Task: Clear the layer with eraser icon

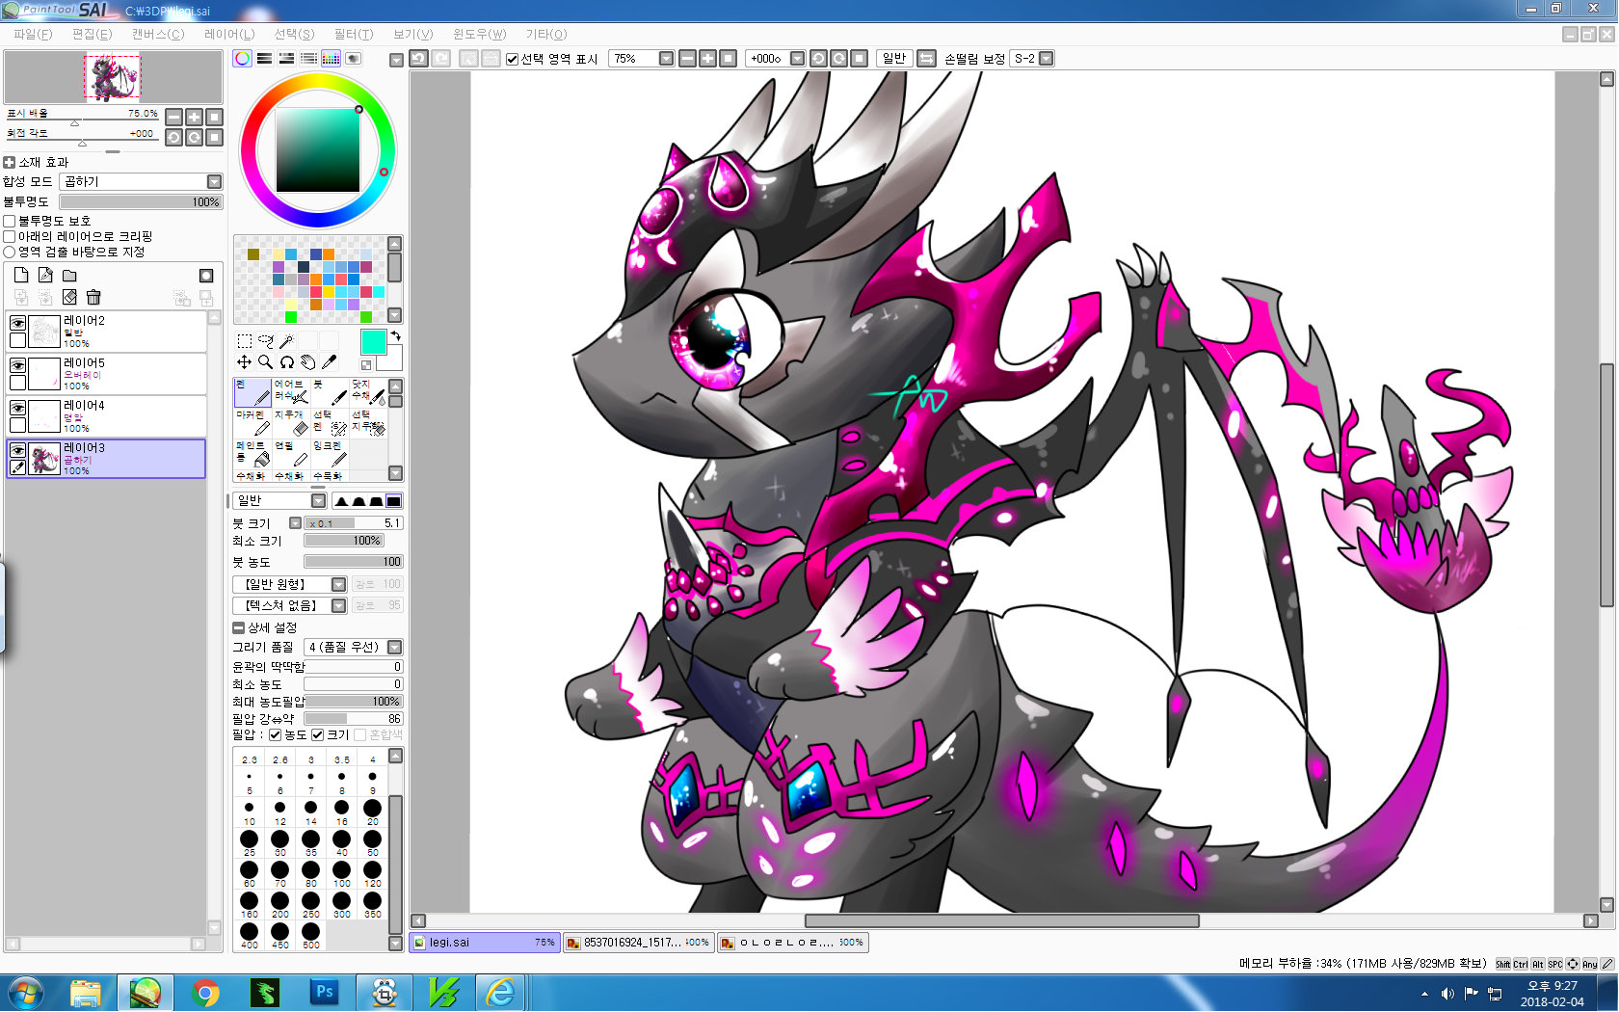Action: 69,297
